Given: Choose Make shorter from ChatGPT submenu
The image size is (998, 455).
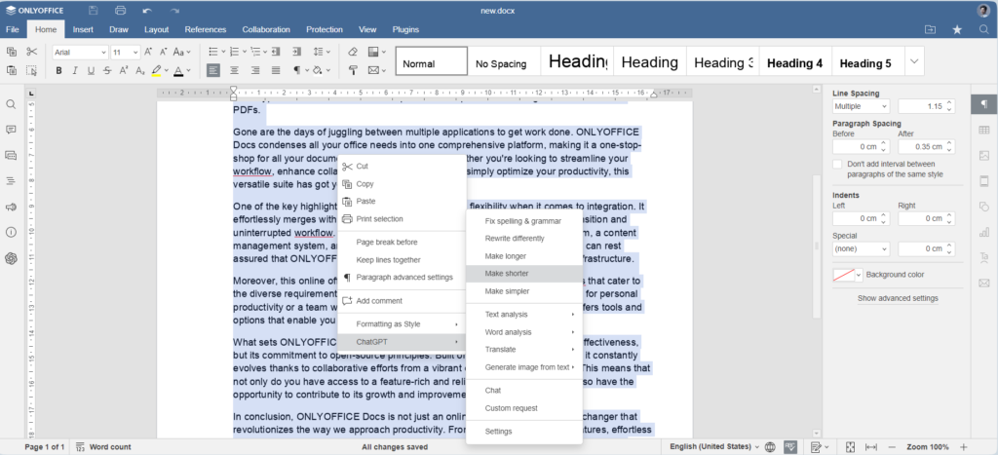Looking at the screenshot, I should pyautogui.click(x=524, y=274).
